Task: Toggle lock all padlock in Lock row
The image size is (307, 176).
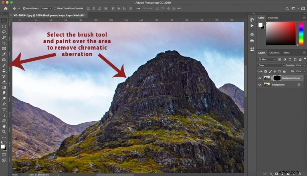Action: pyautogui.click(x=284, y=72)
